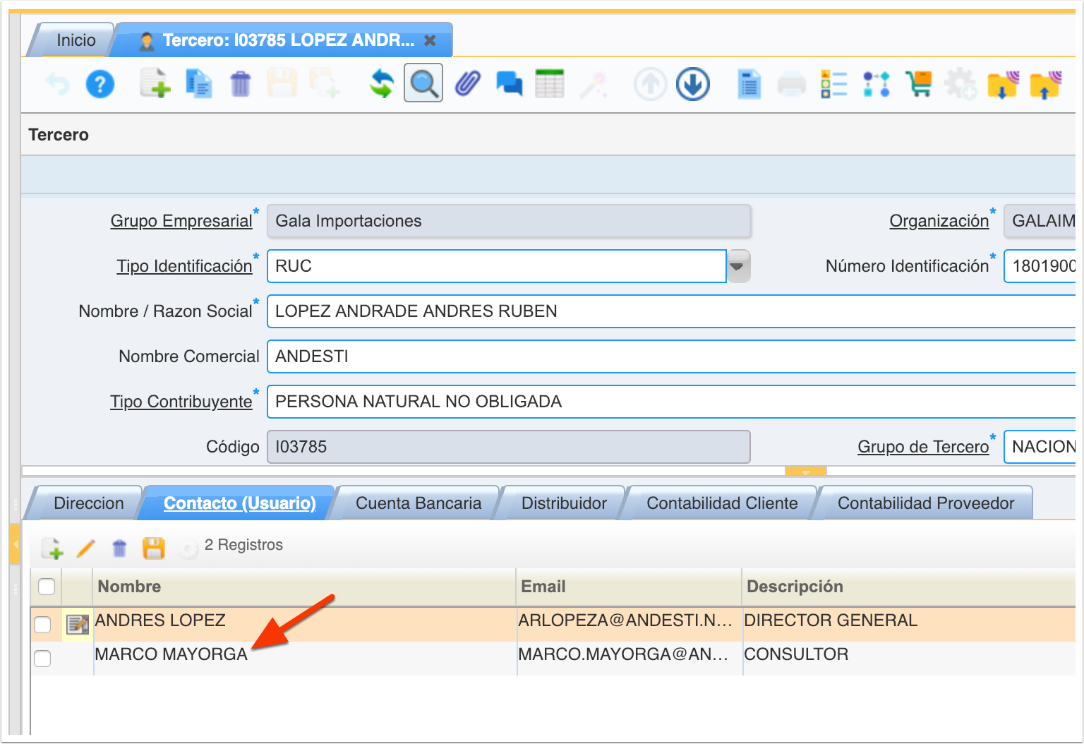Select the Contacto (Usuario) subtab
Image resolution: width=1084 pixels, height=744 pixels.
[239, 503]
